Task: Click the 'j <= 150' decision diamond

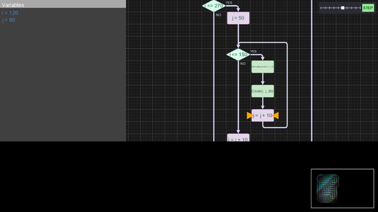Action: [238, 54]
